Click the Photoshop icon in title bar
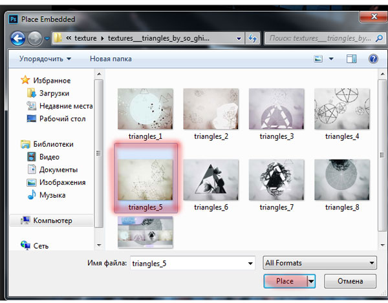The width and height of the screenshot is (388, 303). (13, 19)
